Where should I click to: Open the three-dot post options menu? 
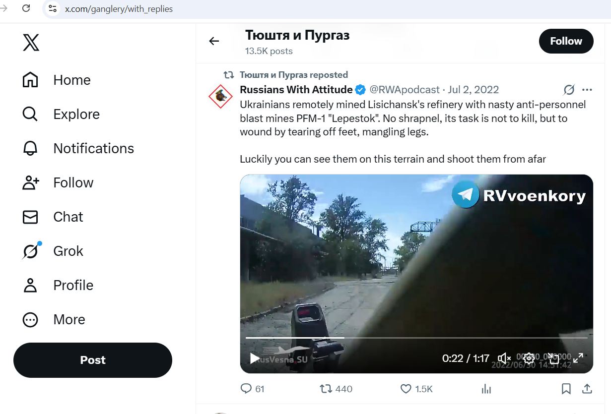pos(587,90)
